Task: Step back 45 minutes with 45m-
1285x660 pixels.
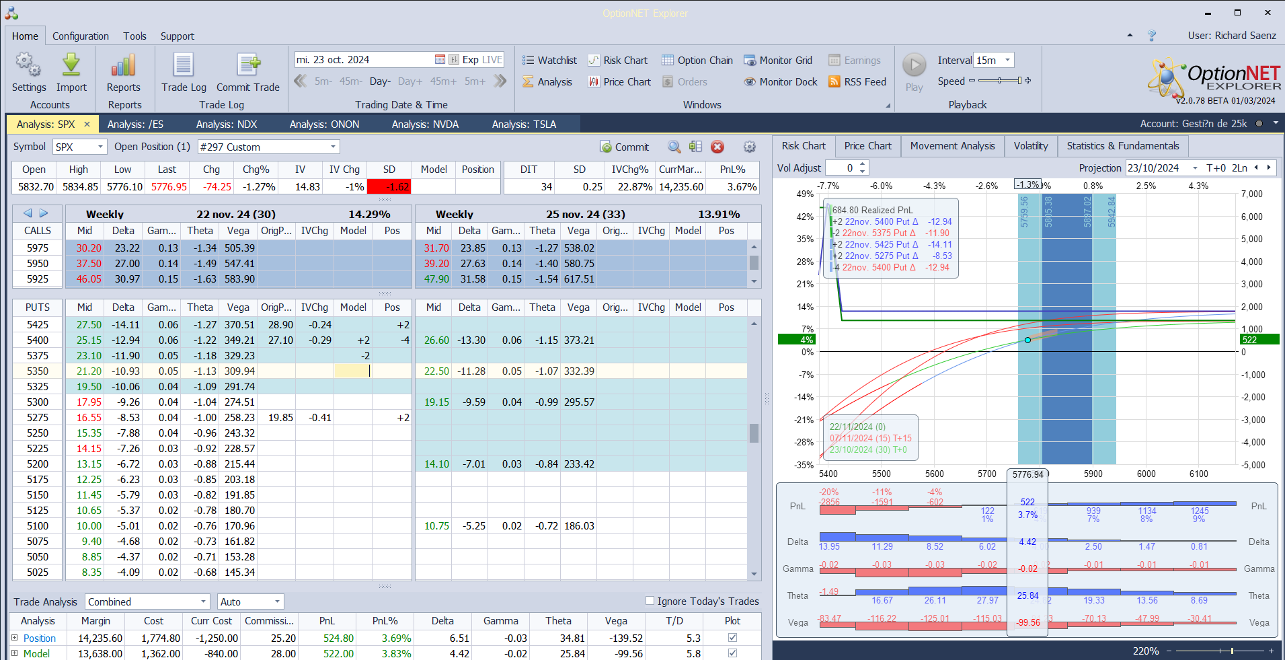Action: pyautogui.click(x=351, y=81)
